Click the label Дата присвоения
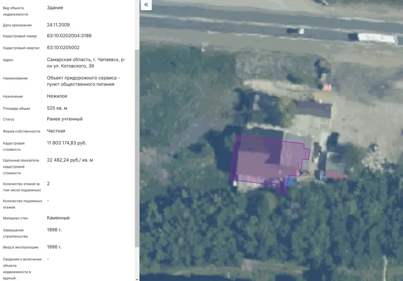The height and width of the screenshot is (281, 403). point(17,25)
